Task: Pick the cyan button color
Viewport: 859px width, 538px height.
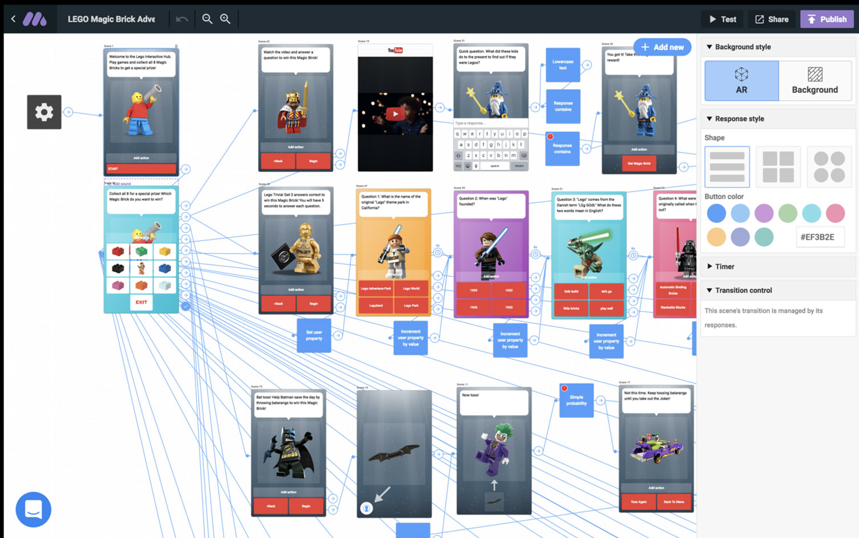Action: (812, 213)
